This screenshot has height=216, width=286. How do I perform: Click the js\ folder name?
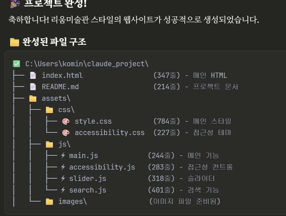64,144
